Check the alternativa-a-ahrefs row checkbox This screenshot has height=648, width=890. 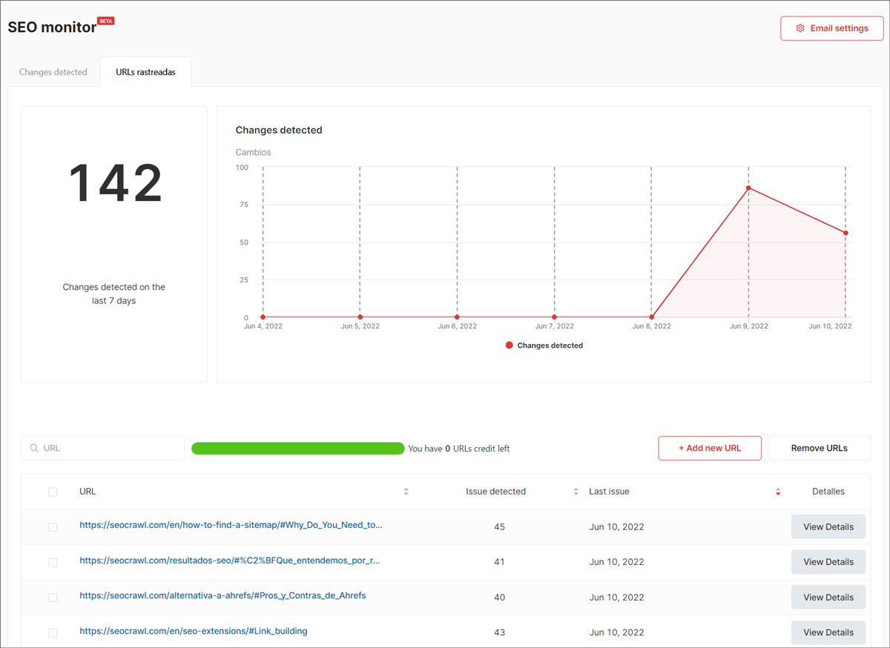(52, 597)
